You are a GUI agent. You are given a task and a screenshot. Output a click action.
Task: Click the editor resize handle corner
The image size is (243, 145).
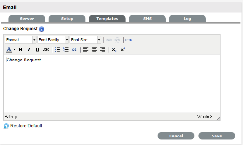click(218, 119)
